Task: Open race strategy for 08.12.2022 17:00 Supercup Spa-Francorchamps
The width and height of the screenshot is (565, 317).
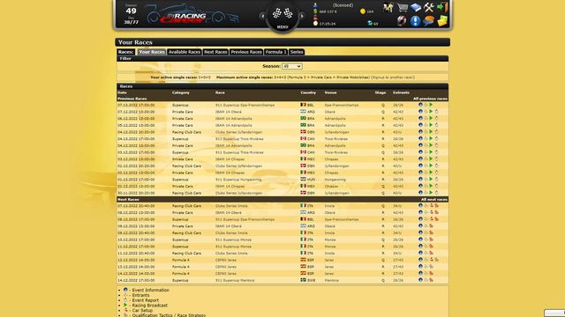Action: (436, 219)
